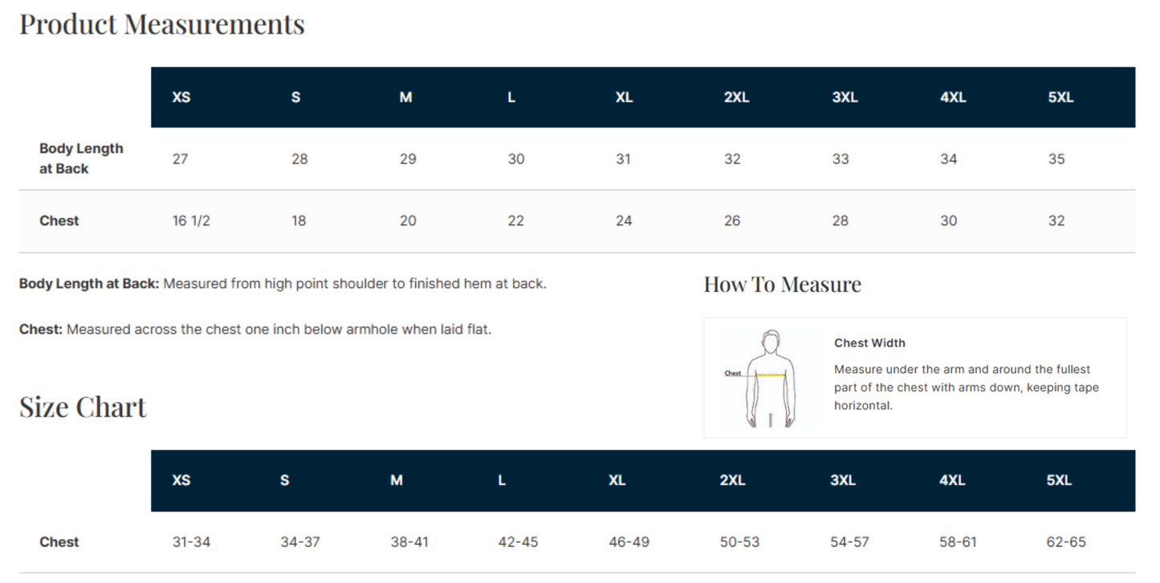Screen dimensions: 1160x583
Task: Click the chest range 31-34 cell
Action: click(x=191, y=542)
